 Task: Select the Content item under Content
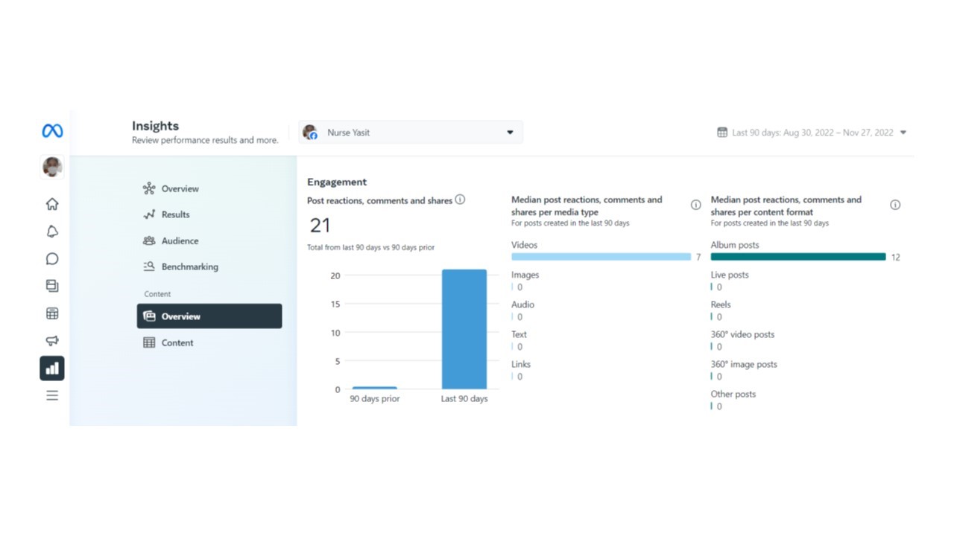[x=177, y=342]
